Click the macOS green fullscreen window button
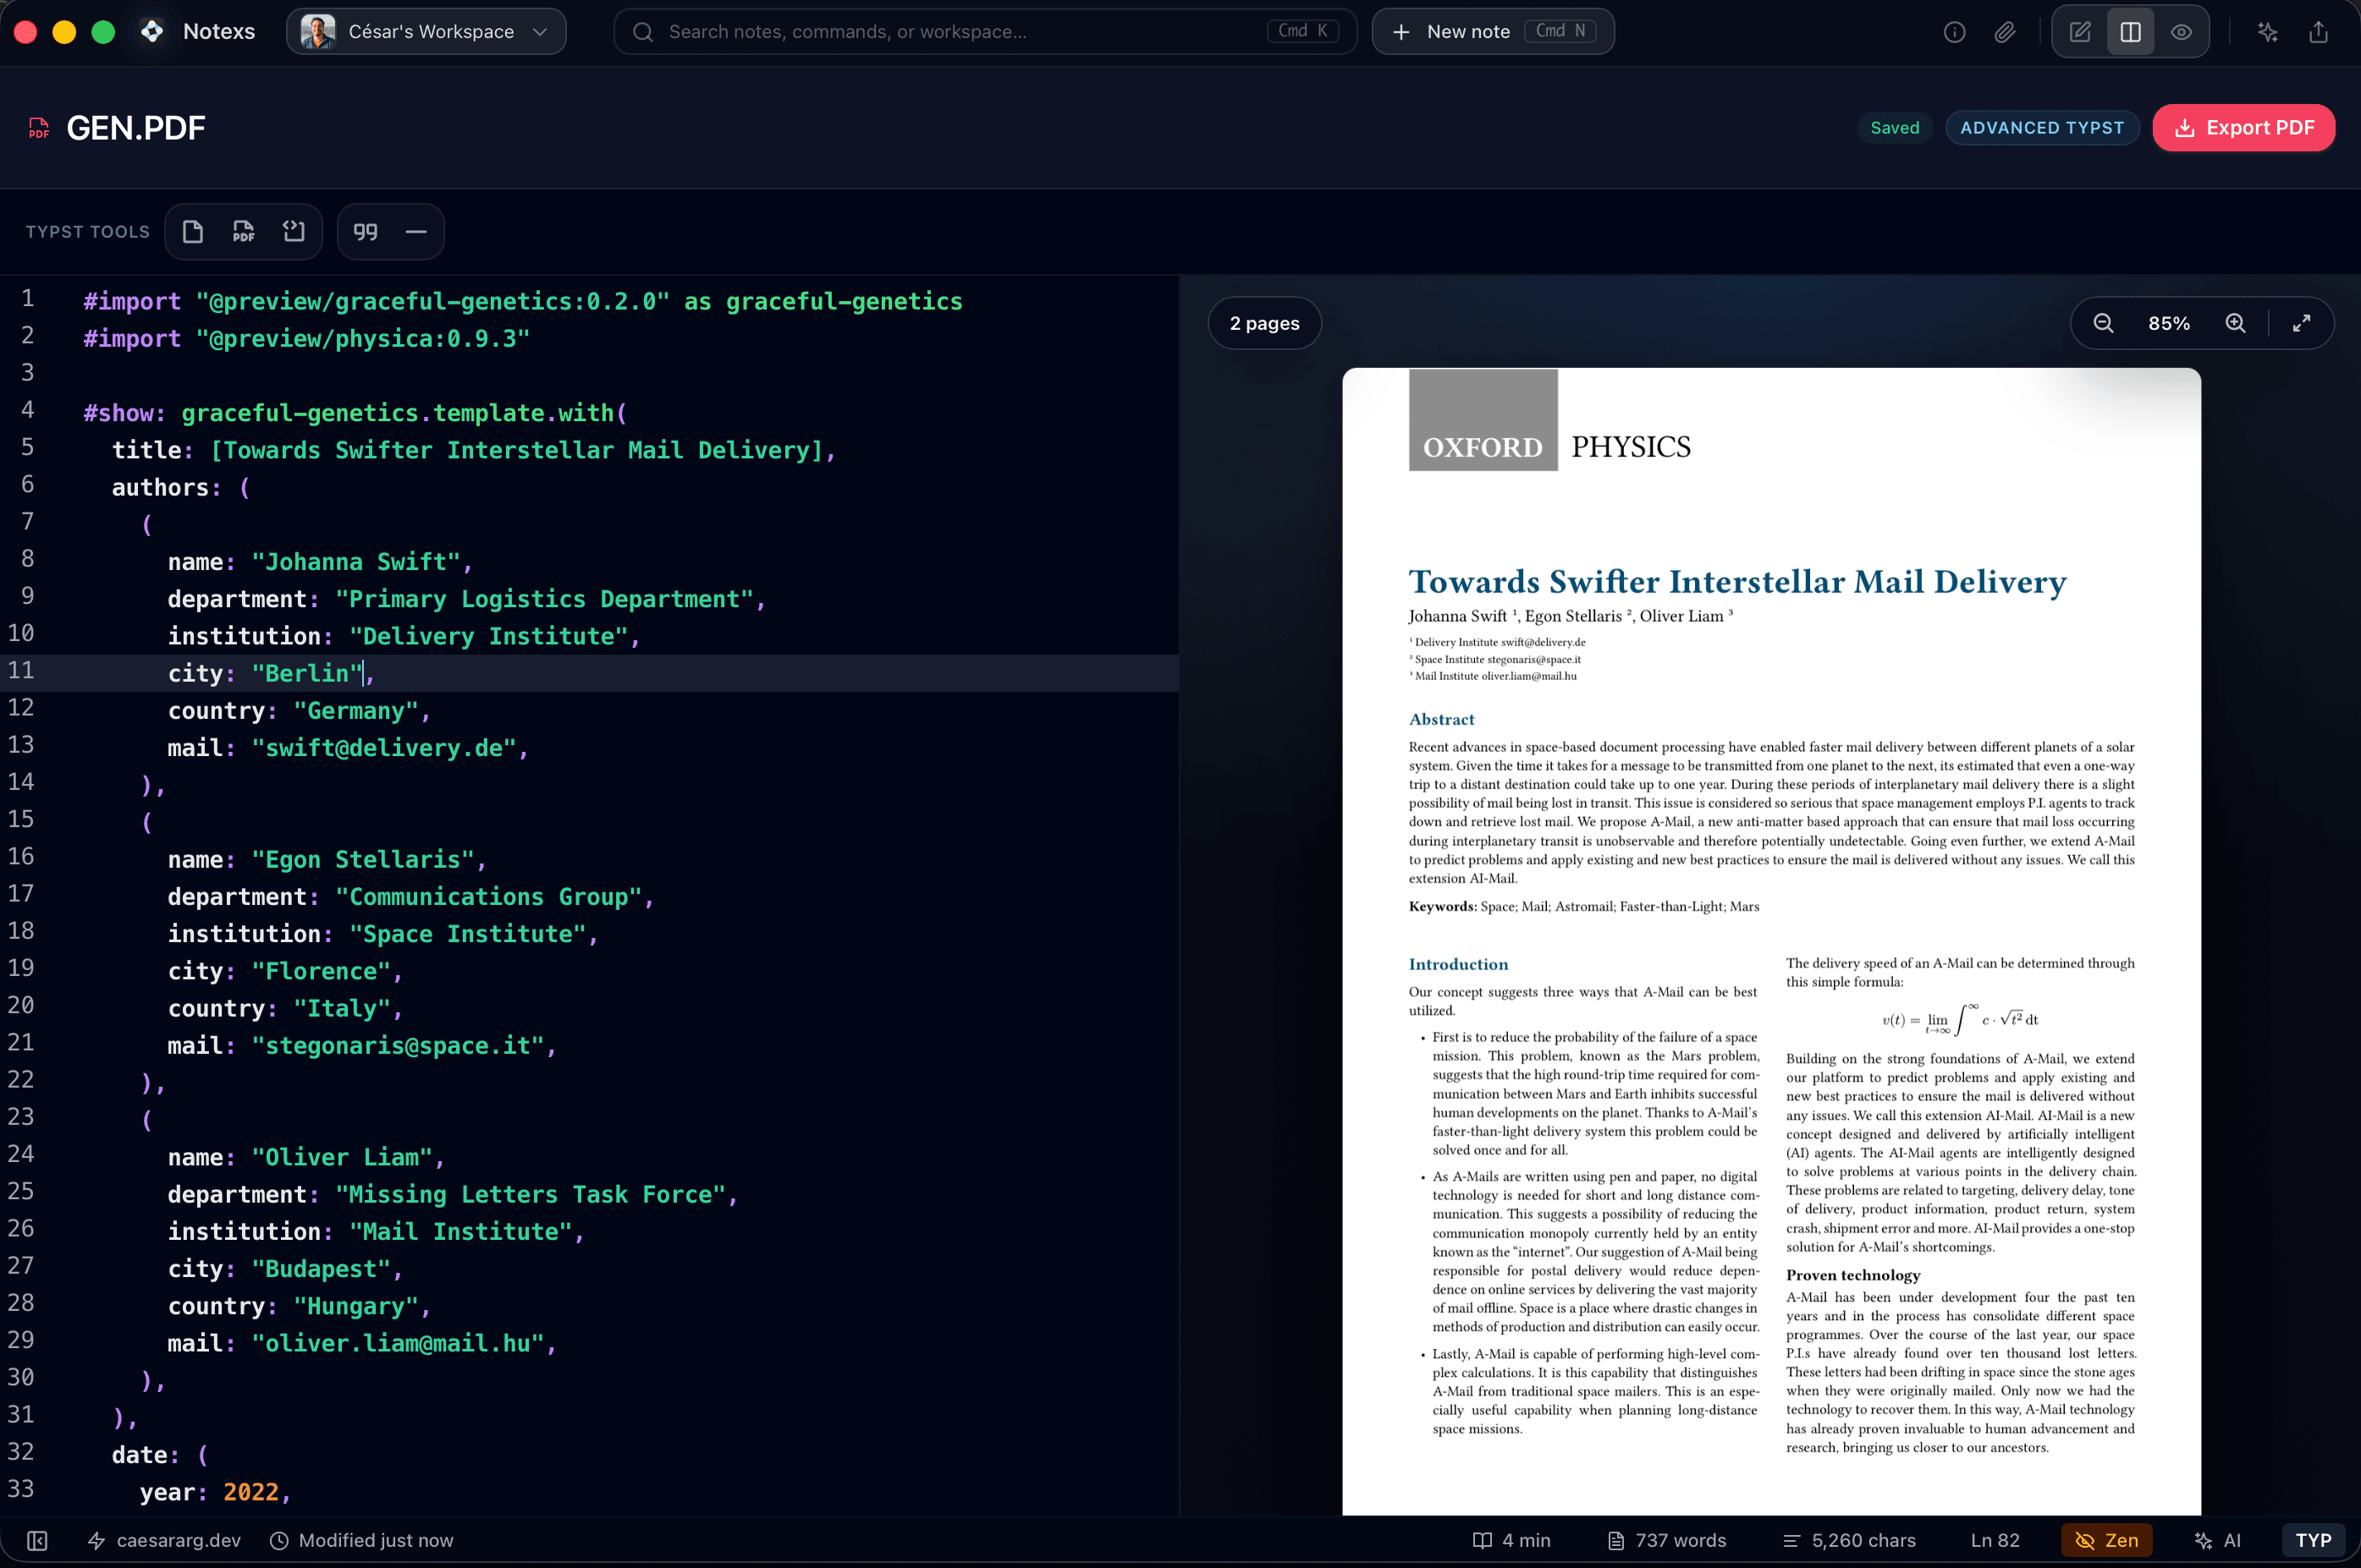2361x1568 pixels. click(103, 32)
